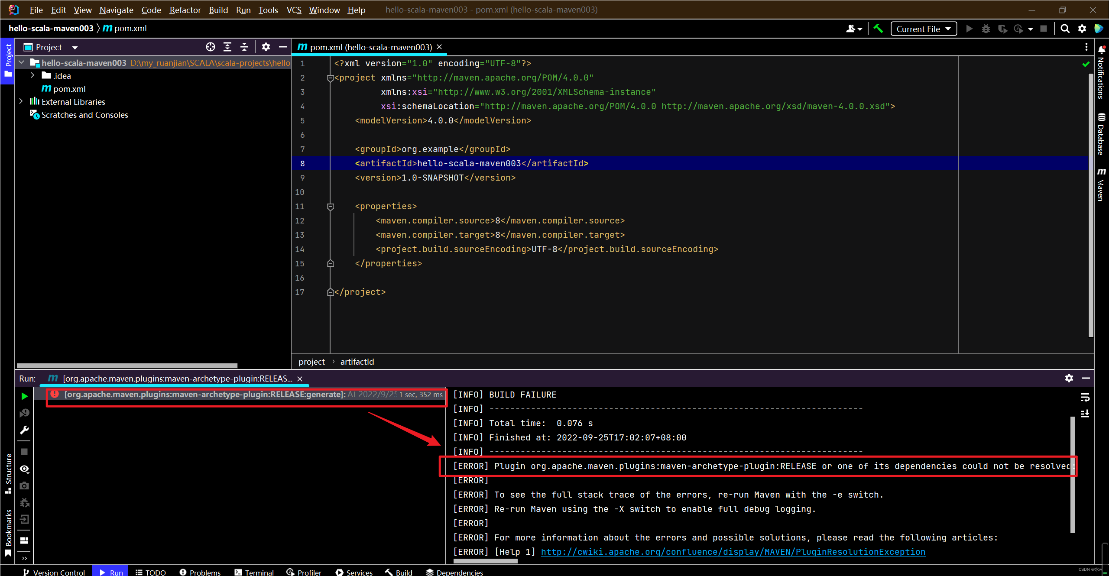
Task: Open IDE Settings with the gear icon
Action: click(1082, 29)
